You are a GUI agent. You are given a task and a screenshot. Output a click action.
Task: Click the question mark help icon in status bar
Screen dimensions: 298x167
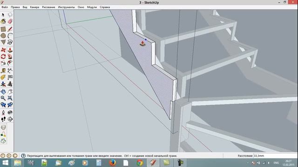pos(23,156)
